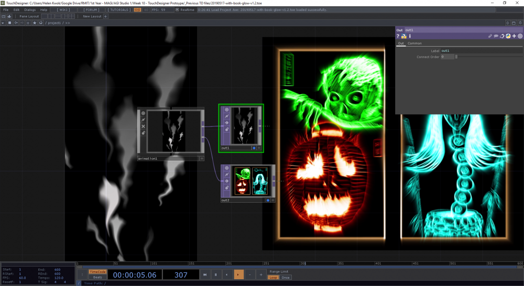
Task: Show operator info 'i' icon
Action: tap(410, 36)
